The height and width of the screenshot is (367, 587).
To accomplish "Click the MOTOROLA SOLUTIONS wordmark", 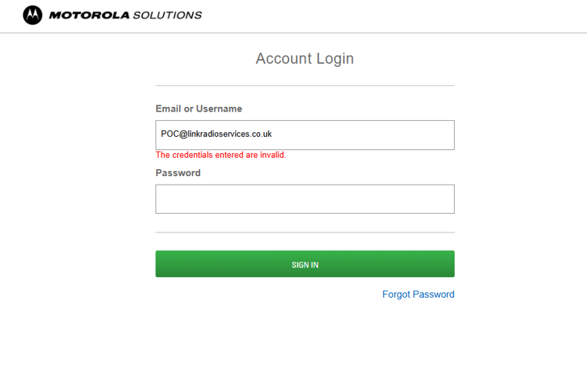I will click(x=125, y=15).
